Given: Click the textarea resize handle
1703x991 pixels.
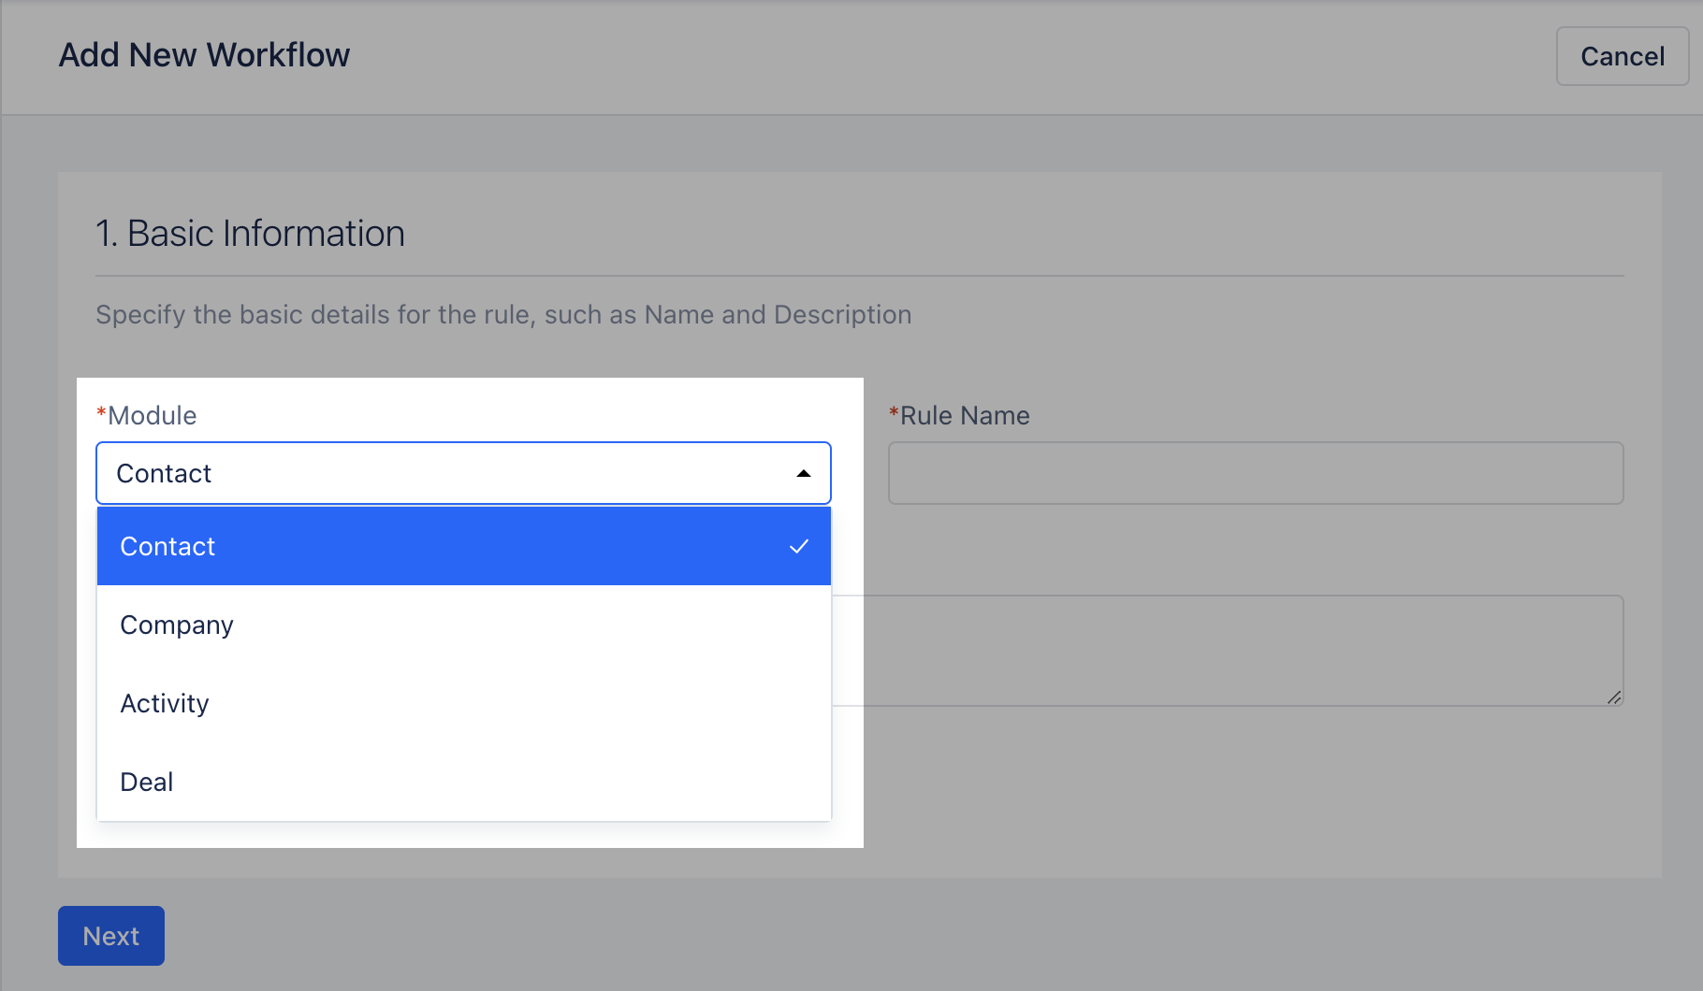Looking at the screenshot, I should 1614,697.
